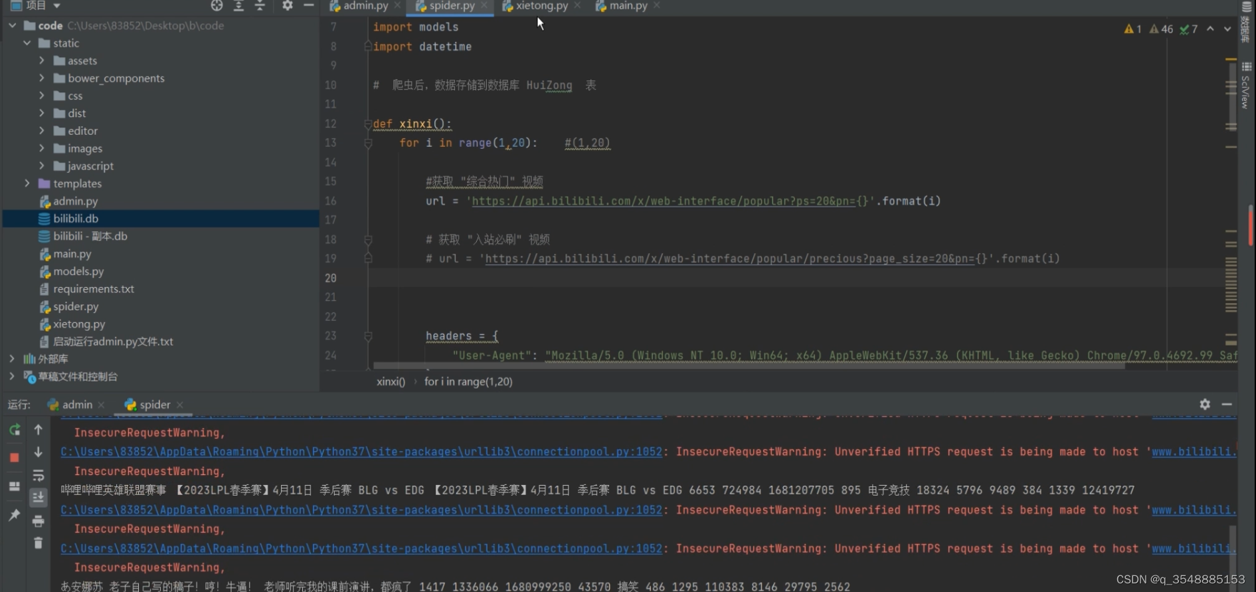Expand the external libraries node
This screenshot has width=1256, height=592.
coord(12,359)
